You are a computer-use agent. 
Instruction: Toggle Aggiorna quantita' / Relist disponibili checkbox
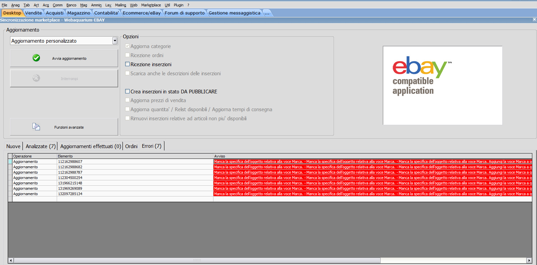127,109
